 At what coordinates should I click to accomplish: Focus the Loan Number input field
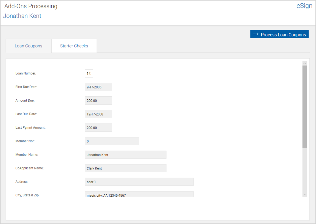tap(89, 73)
